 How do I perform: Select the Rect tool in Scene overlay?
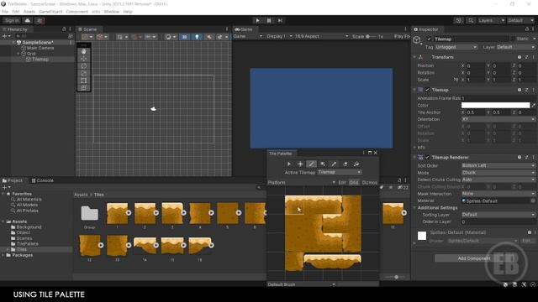point(84,81)
